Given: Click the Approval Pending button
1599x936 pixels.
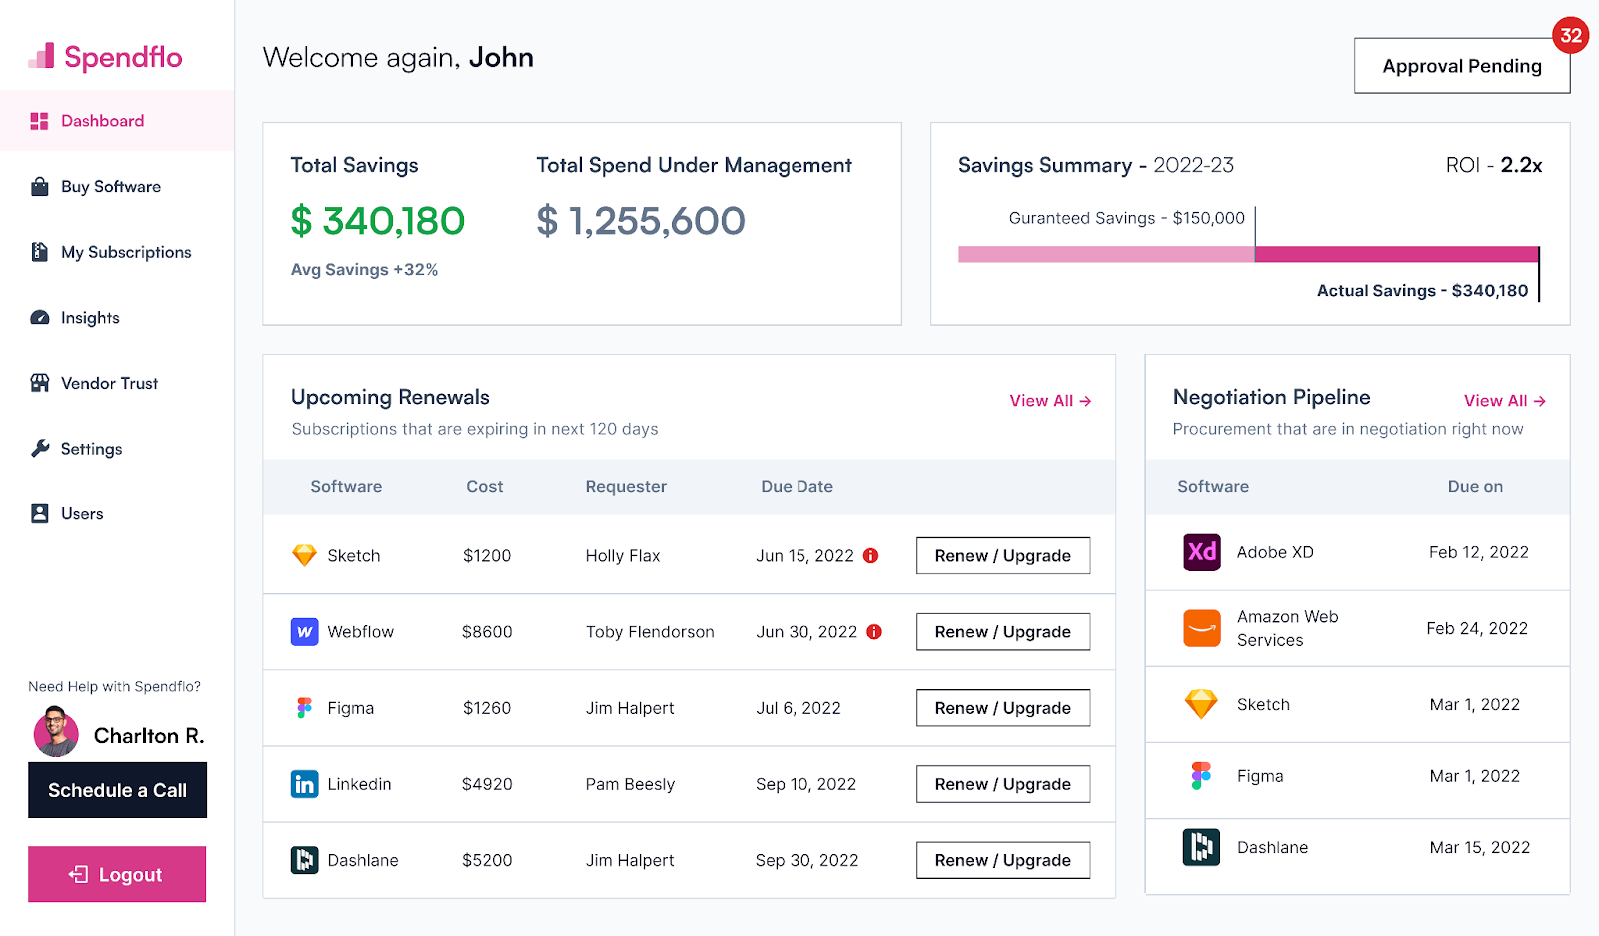Looking at the screenshot, I should [1461, 65].
